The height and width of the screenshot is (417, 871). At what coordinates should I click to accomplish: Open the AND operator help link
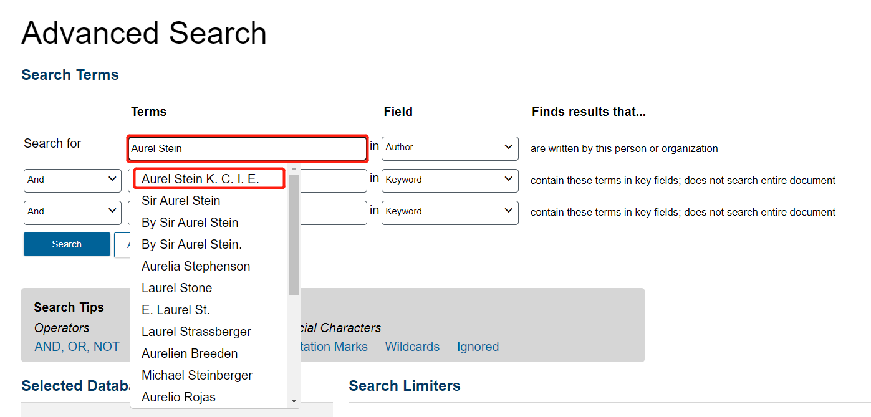tap(49, 347)
